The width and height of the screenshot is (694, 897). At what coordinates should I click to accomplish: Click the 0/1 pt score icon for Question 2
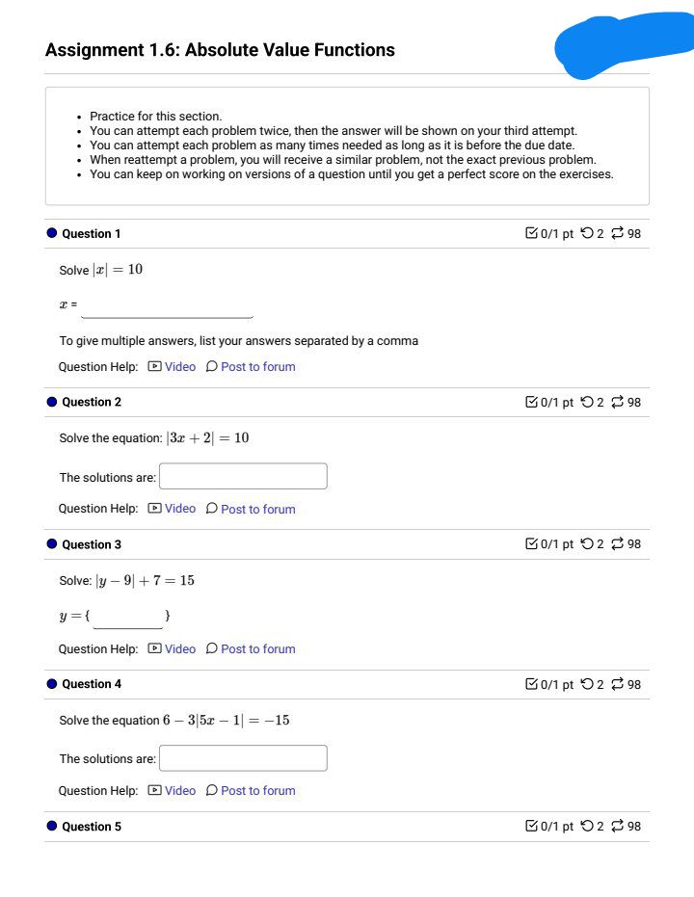click(x=532, y=402)
